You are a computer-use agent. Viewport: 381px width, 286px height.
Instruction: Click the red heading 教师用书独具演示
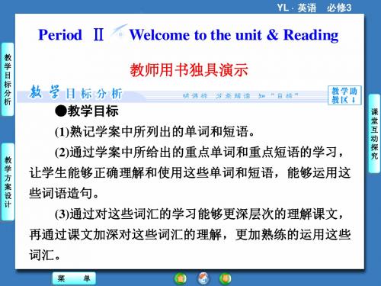coord(189,70)
